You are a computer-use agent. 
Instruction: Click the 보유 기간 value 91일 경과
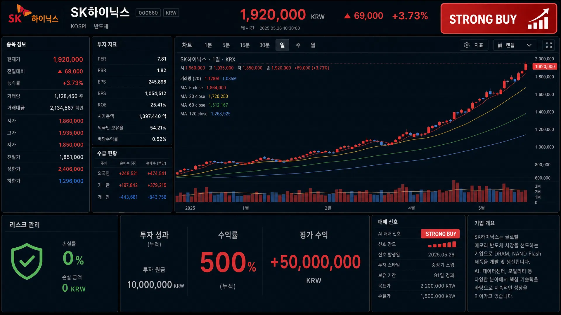click(x=444, y=276)
